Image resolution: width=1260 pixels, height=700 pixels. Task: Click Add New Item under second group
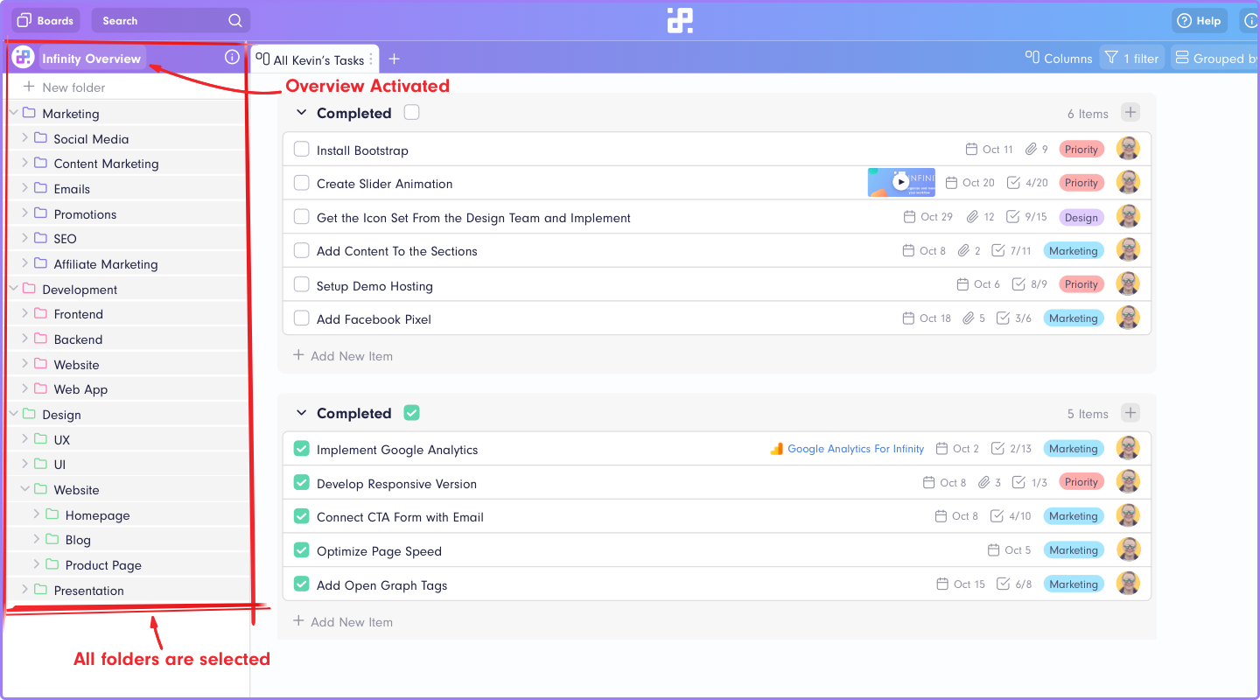343,622
